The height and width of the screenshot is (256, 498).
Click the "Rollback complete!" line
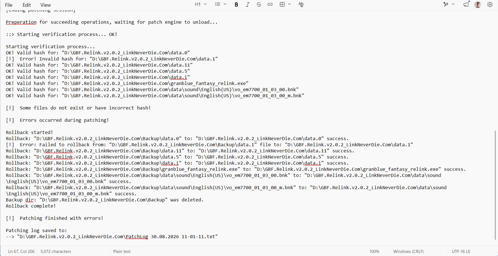pyautogui.click(x=31, y=206)
